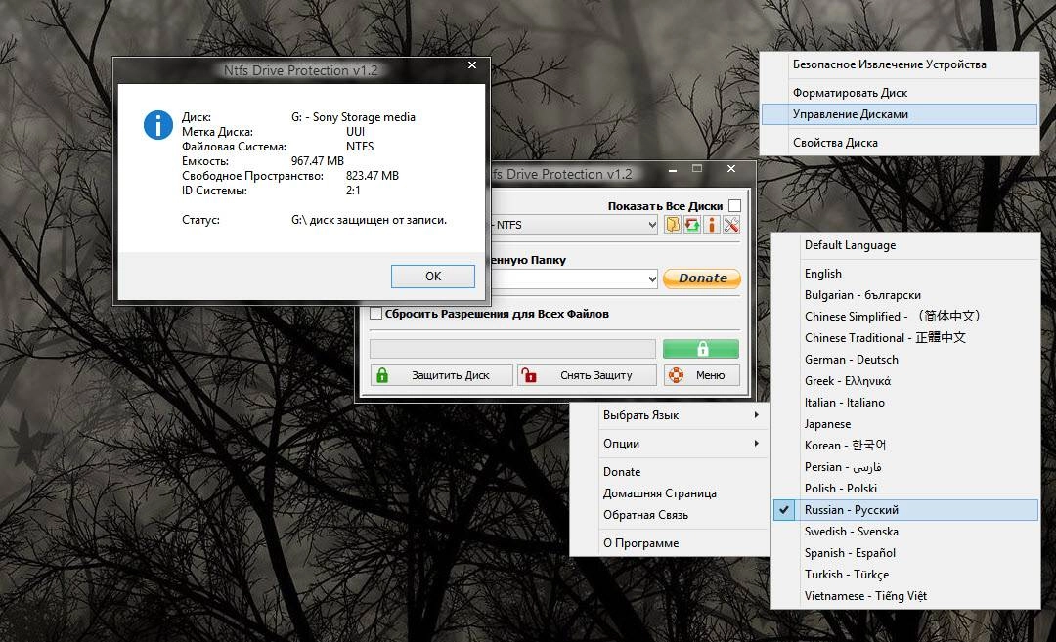Screen dimensions: 1056x642
Task: Choose Обратная Связь menu item
Action: (x=670, y=515)
